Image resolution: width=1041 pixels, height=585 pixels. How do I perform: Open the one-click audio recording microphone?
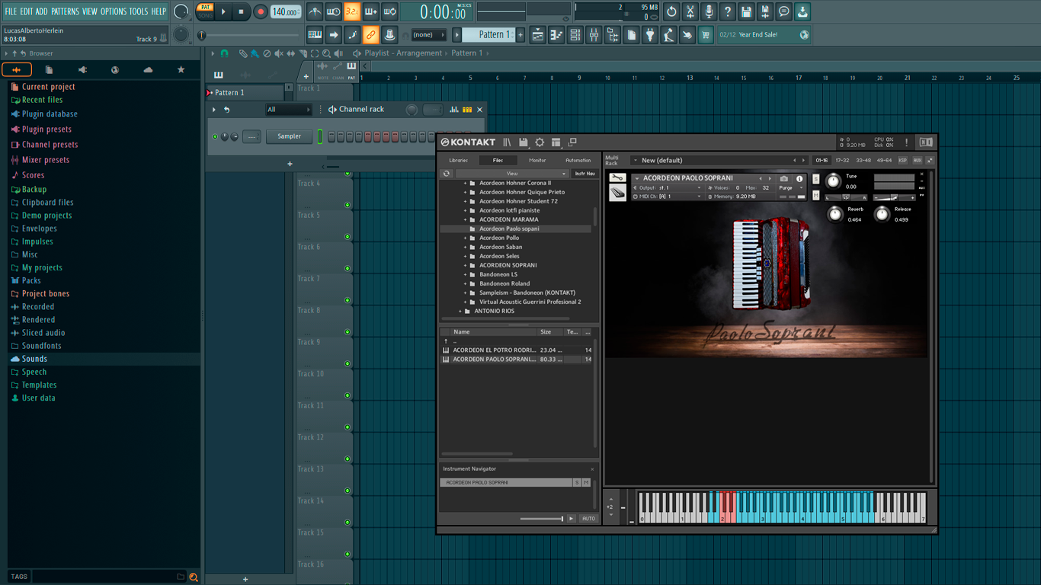coord(709,12)
